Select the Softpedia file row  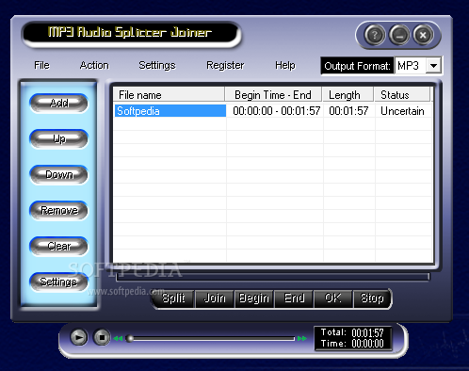[x=273, y=111]
